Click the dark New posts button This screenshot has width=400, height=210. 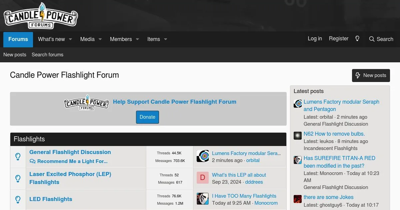(x=371, y=75)
